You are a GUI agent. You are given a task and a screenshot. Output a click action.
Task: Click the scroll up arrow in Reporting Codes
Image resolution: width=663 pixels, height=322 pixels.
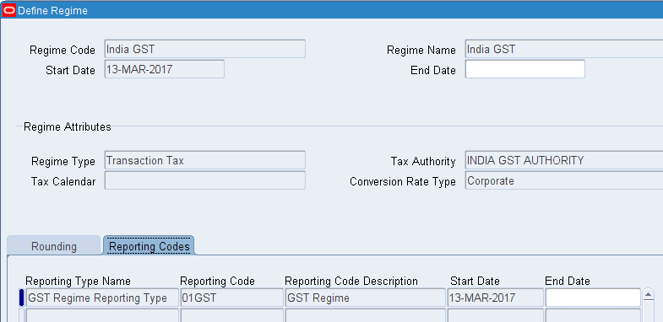(x=648, y=295)
